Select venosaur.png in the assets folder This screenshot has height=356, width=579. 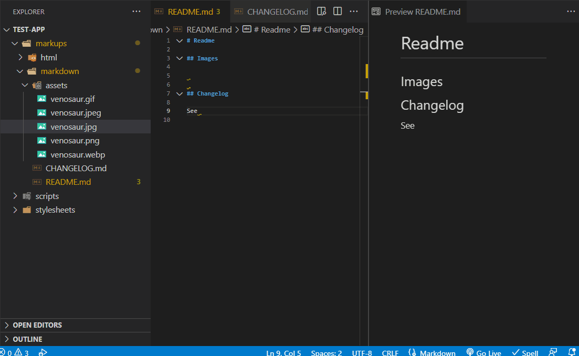pyautogui.click(x=74, y=140)
